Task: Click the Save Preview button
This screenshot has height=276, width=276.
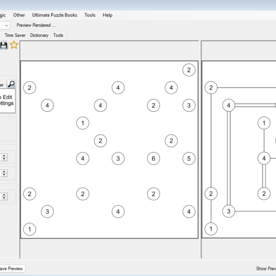Action: [12, 269]
